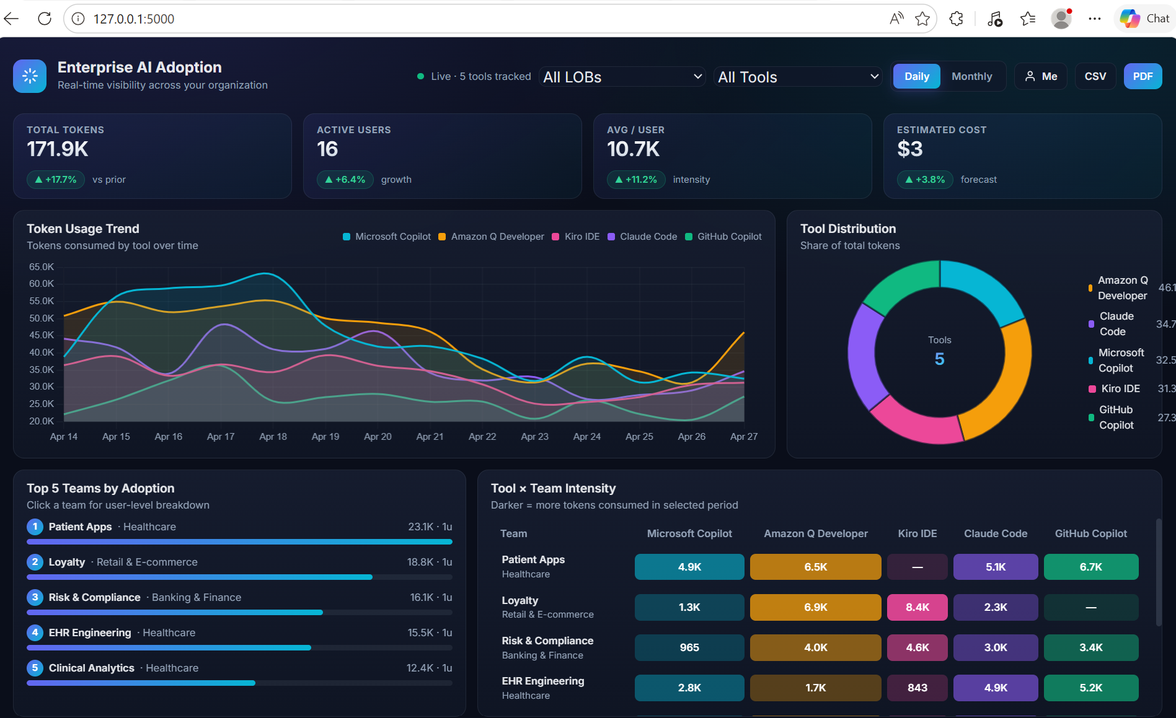The width and height of the screenshot is (1176, 718).
Task: Toggle GitHub Copilot series in trend legend
Action: click(723, 237)
